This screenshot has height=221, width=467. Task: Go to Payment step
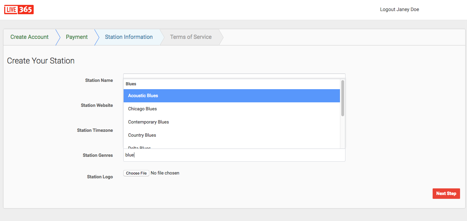(x=77, y=37)
